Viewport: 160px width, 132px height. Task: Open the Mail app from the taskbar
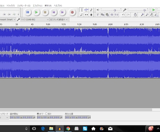coord(110,129)
